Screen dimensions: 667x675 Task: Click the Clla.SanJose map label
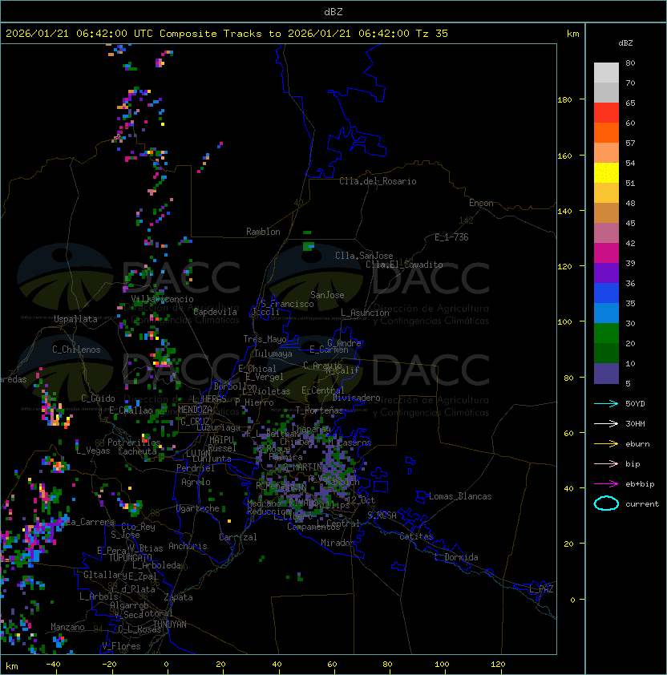click(364, 256)
